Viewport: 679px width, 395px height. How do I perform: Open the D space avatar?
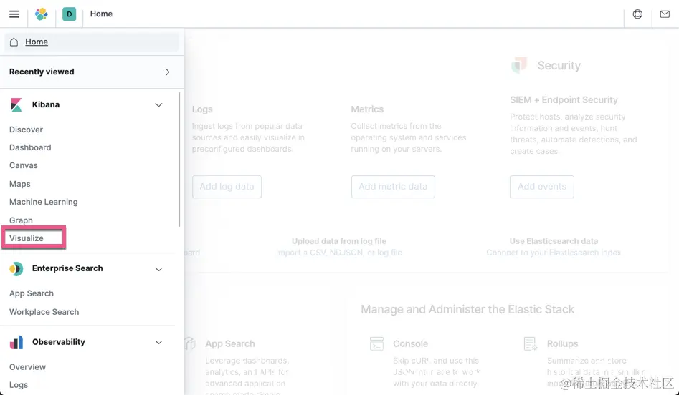70,14
